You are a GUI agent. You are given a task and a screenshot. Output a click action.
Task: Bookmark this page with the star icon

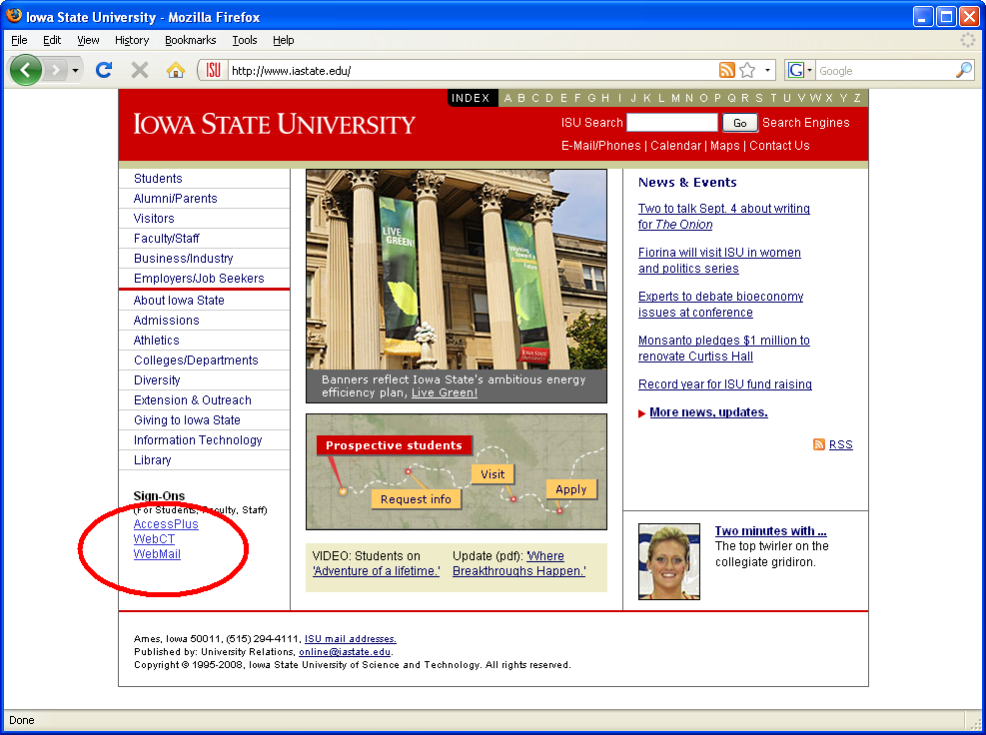(x=747, y=70)
